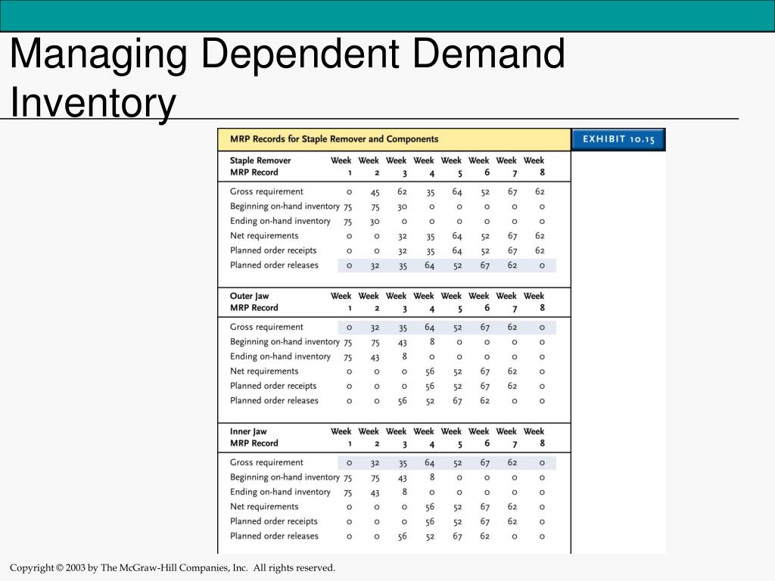
Task: Click 'Net requirements' label in Outer Jaw table
Action: [x=264, y=371]
